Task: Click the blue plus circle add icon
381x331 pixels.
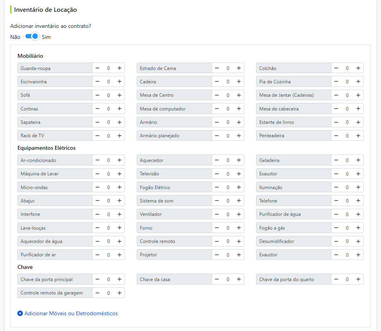Action: [x=20, y=313]
